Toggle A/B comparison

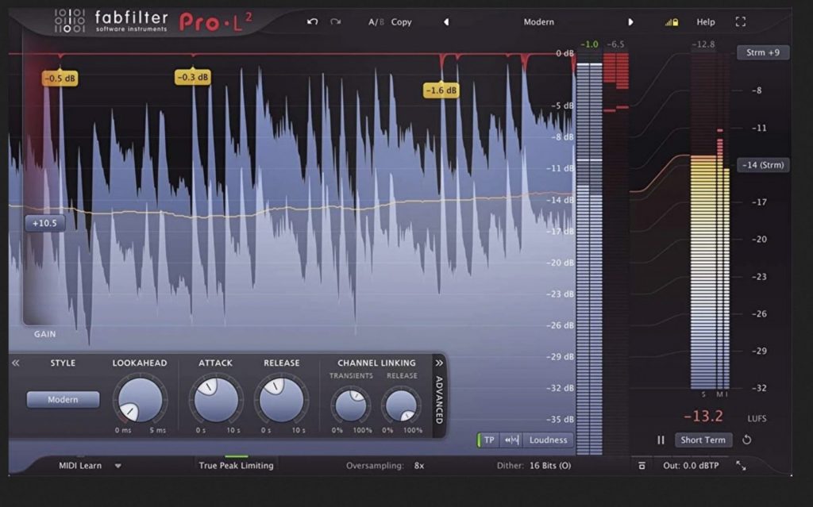[376, 21]
